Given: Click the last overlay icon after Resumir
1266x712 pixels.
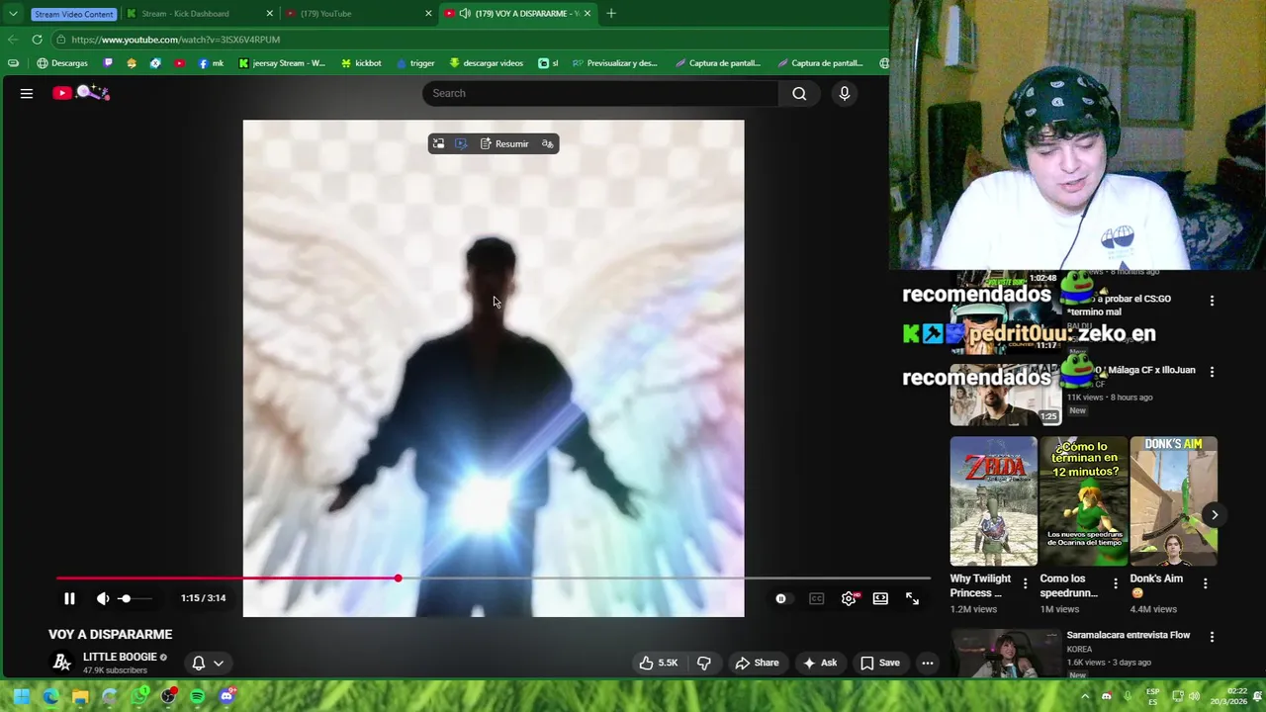Looking at the screenshot, I should pos(547,144).
